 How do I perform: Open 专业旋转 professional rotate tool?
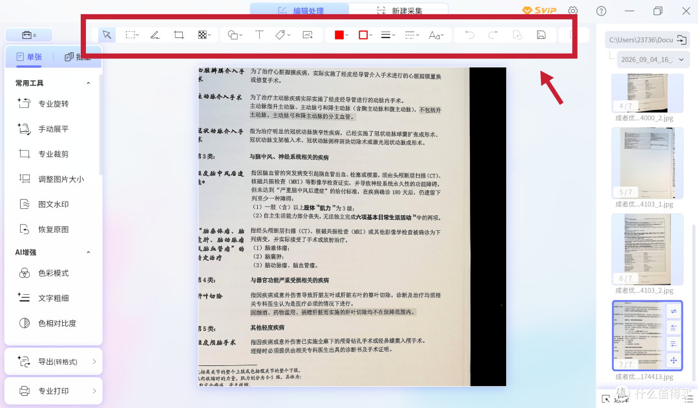[43, 104]
